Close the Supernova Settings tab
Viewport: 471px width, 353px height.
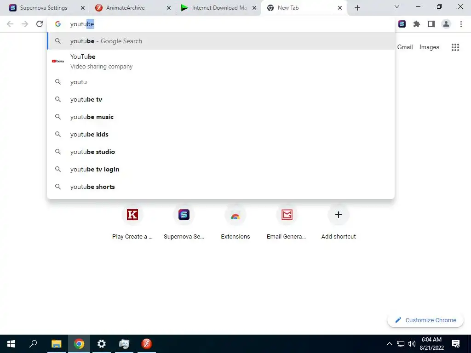83,8
